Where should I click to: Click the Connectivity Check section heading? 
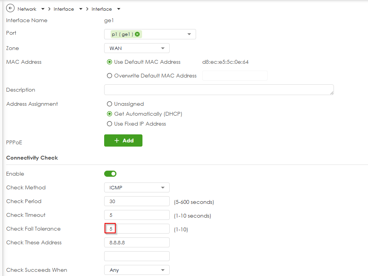(32, 158)
